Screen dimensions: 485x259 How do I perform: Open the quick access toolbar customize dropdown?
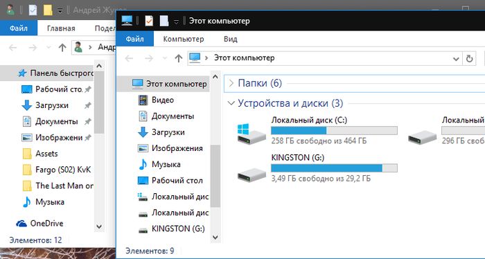[x=176, y=21]
